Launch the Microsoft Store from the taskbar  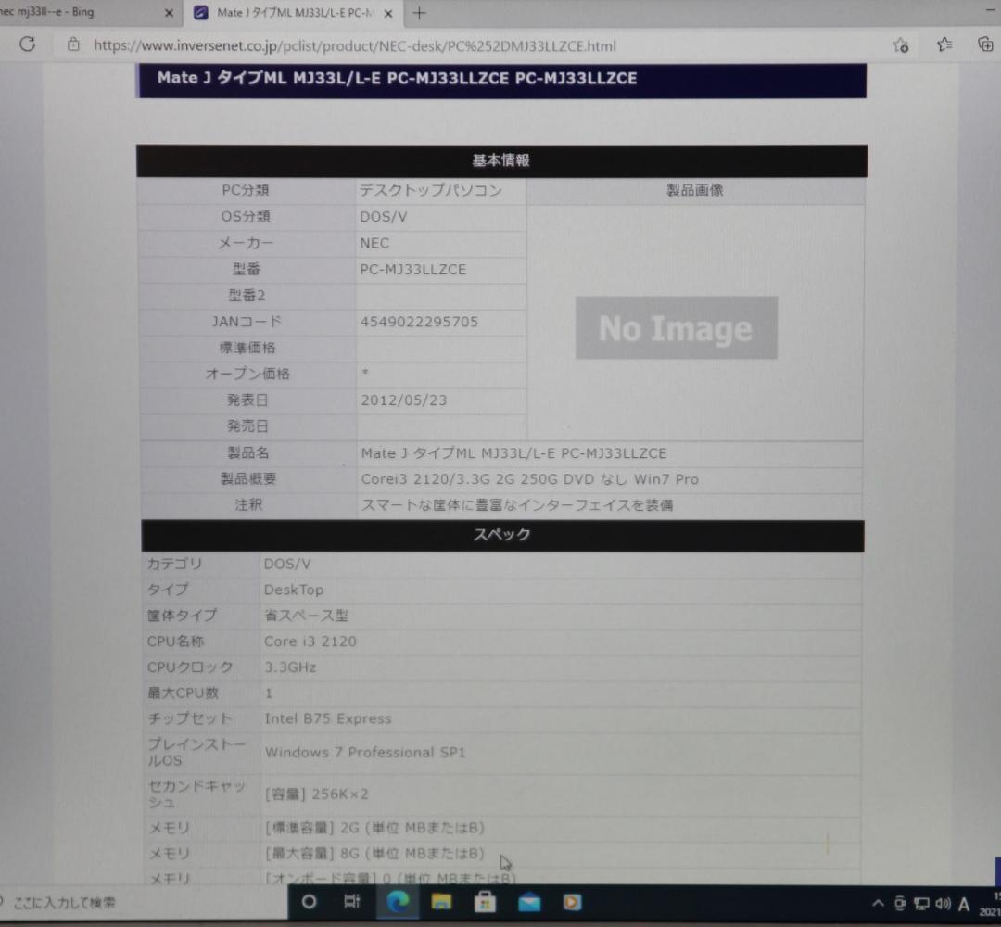pos(485,901)
